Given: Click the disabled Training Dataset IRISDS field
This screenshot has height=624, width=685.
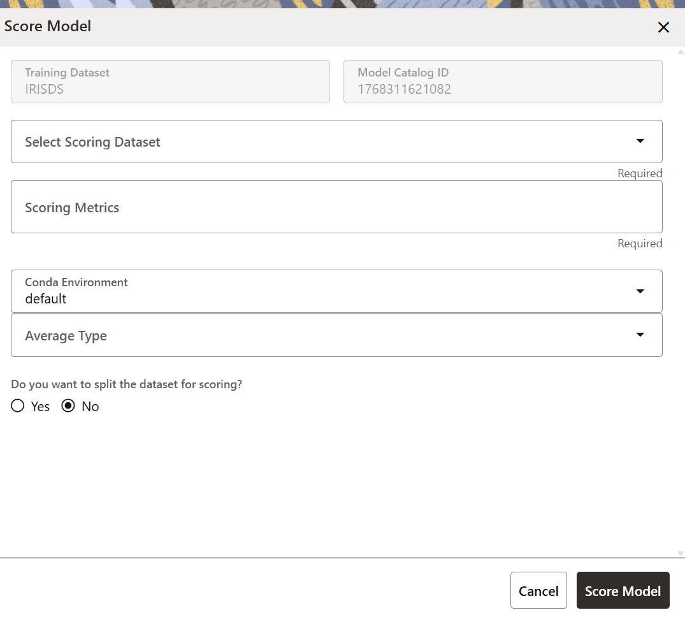Looking at the screenshot, I should [170, 82].
